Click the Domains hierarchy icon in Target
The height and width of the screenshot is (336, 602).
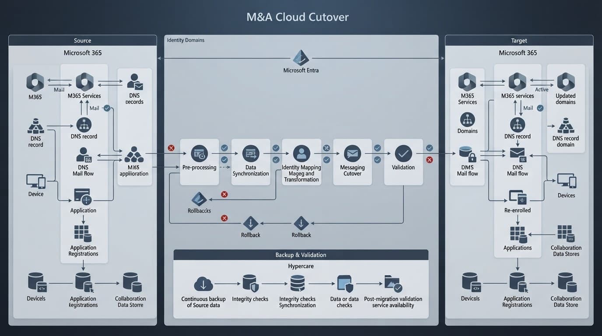pos(468,120)
